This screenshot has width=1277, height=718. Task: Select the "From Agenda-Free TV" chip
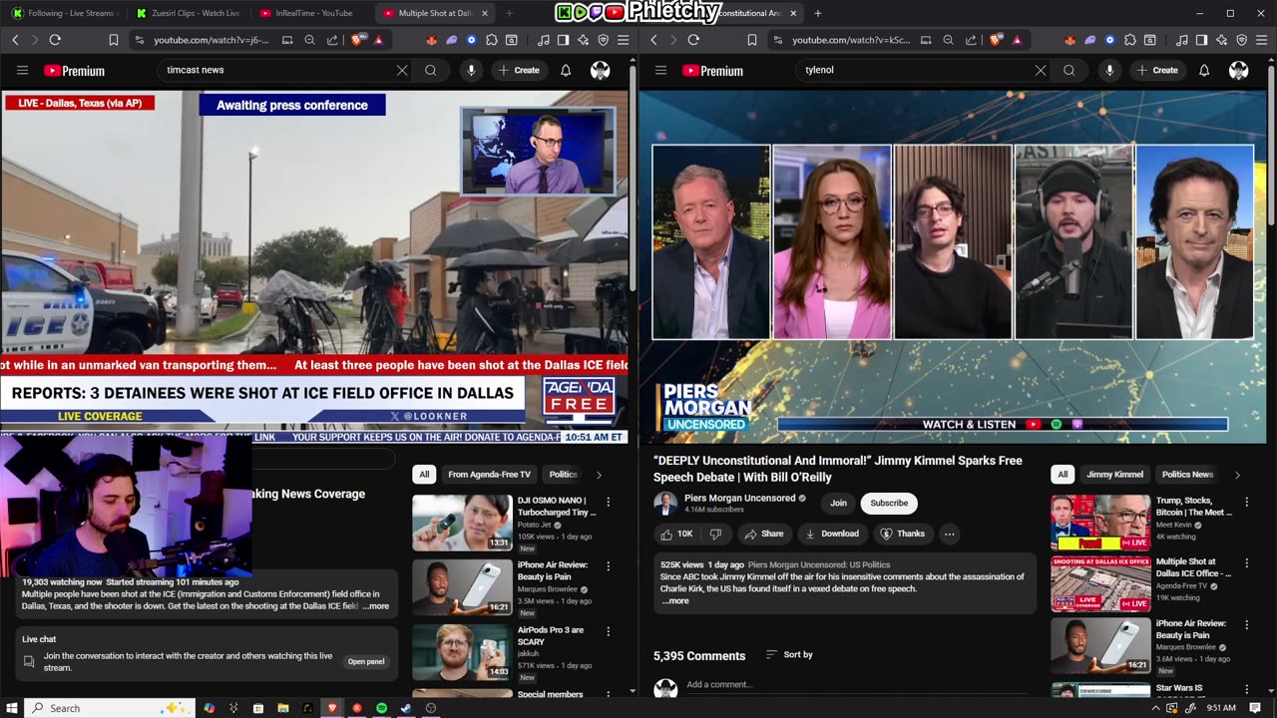tap(489, 475)
